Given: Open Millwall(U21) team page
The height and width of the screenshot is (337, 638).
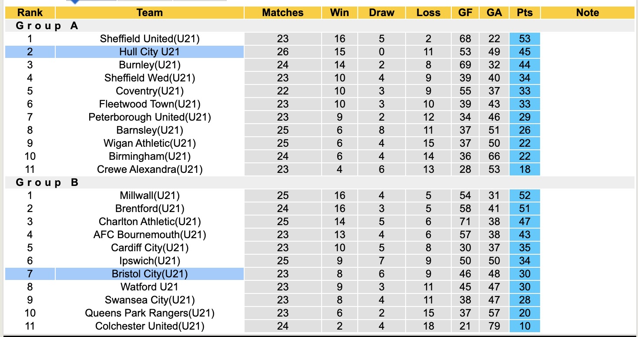Looking at the screenshot, I should pyautogui.click(x=150, y=195).
